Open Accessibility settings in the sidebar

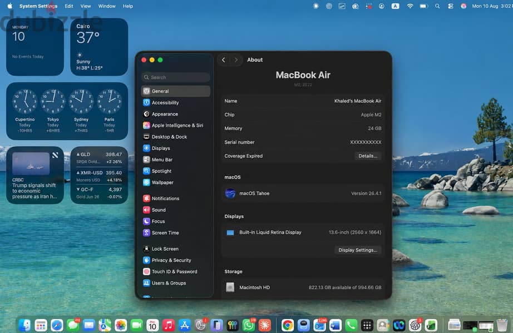click(x=176, y=103)
